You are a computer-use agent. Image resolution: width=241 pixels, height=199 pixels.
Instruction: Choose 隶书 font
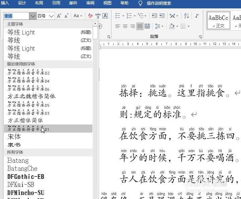pos(48,145)
